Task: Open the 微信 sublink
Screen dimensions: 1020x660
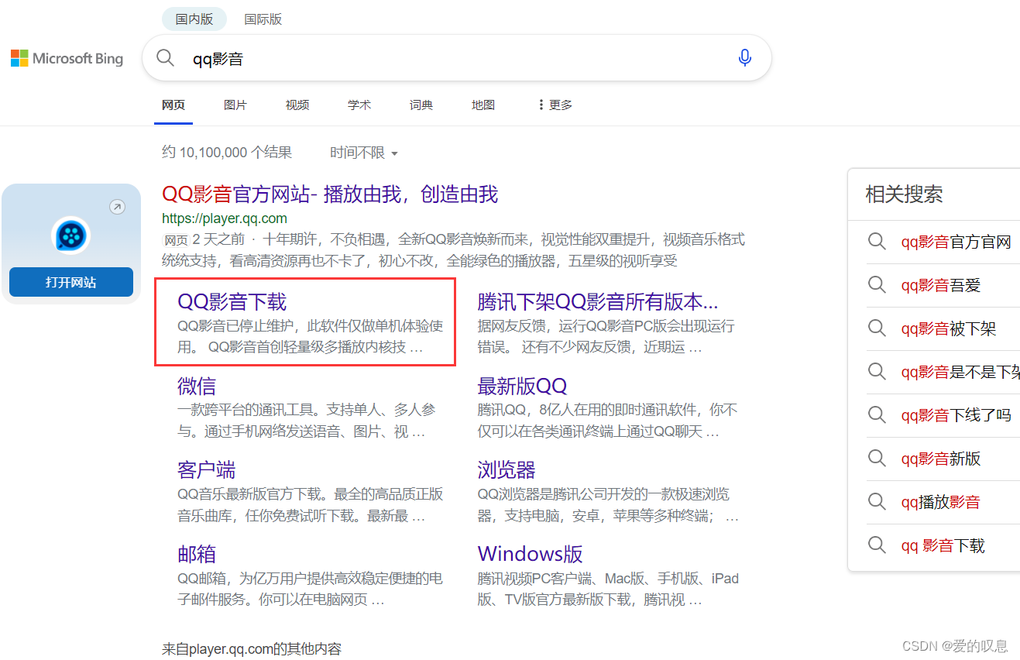Action: coord(197,386)
